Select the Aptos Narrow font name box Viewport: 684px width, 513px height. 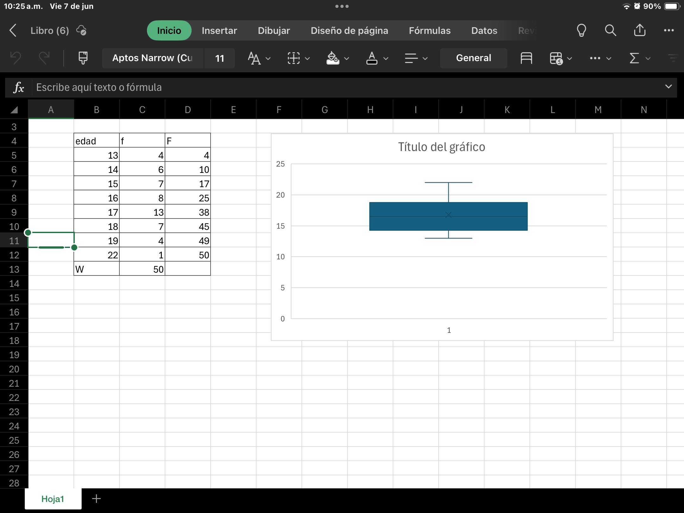(x=152, y=58)
